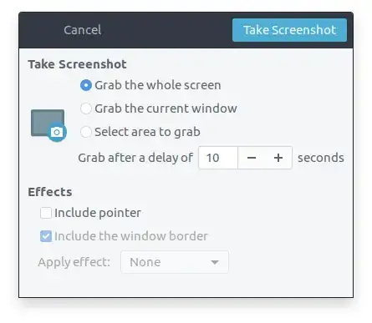The height and width of the screenshot is (323, 372).
Task: Click the seconds label beside the stepper
Action: click(321, 158)
